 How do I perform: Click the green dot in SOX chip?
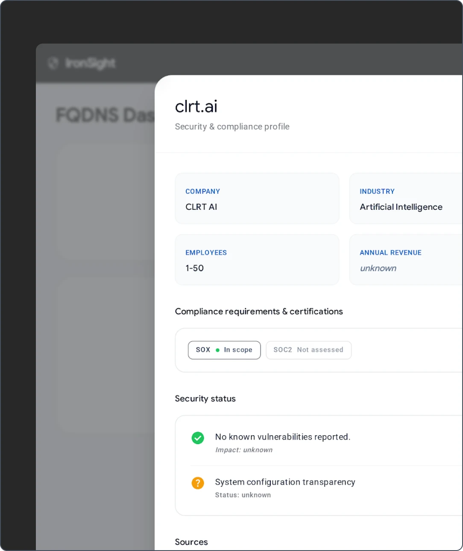(217, 350)
